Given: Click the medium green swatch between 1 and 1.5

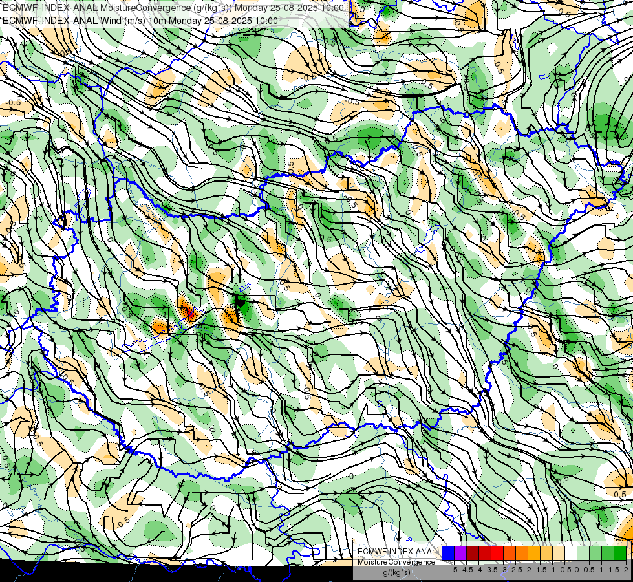Looking at the screenshot, I should (608, 553).
